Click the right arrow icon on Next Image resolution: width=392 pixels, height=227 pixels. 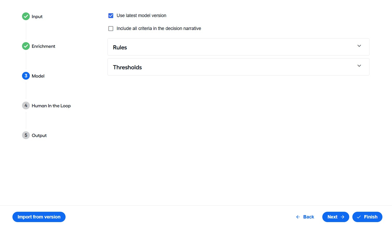pyautogui.click(x=343, y=217)
